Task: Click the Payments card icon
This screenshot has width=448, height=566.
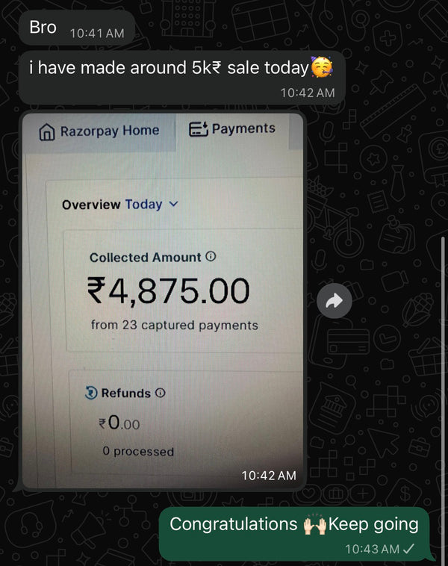Action: [199, 129]
